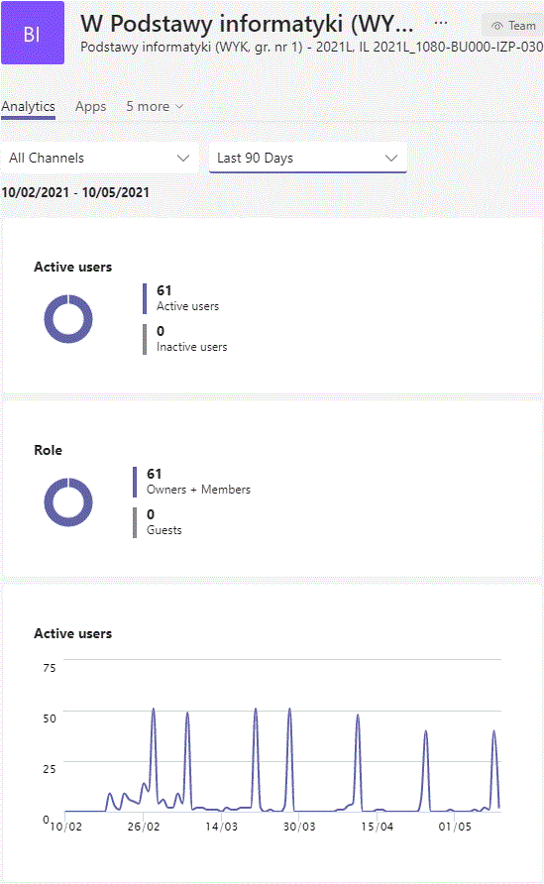Open the three-dot more options menu
Screen dimensions: 544x884
(441, 24)
